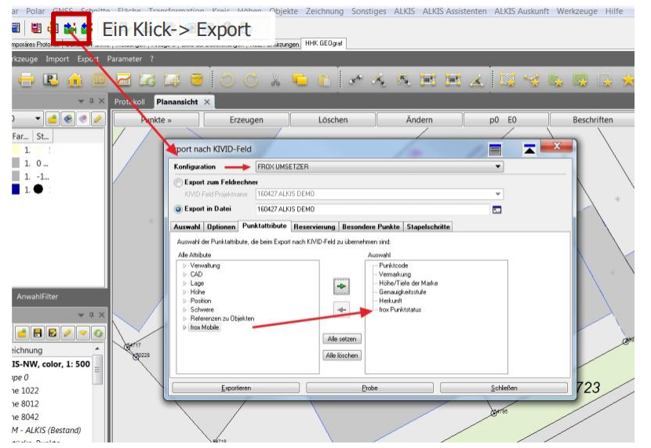Expand the CAD attribute node
This screenshot has height=448, width=651.
point(185,274)
